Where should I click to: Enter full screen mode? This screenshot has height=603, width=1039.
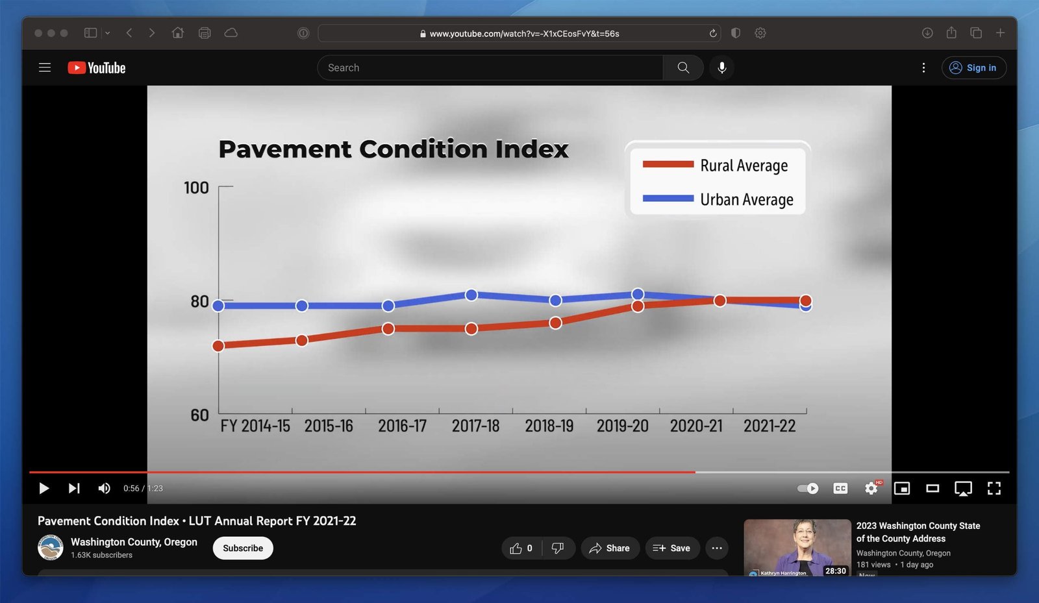[994, 488]
